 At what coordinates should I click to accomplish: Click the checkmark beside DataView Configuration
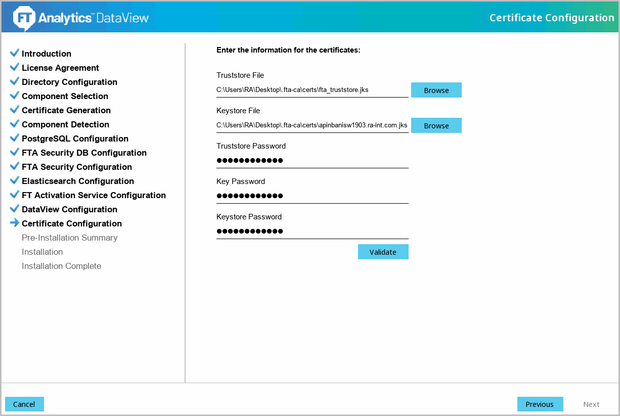tap(15, 209)
